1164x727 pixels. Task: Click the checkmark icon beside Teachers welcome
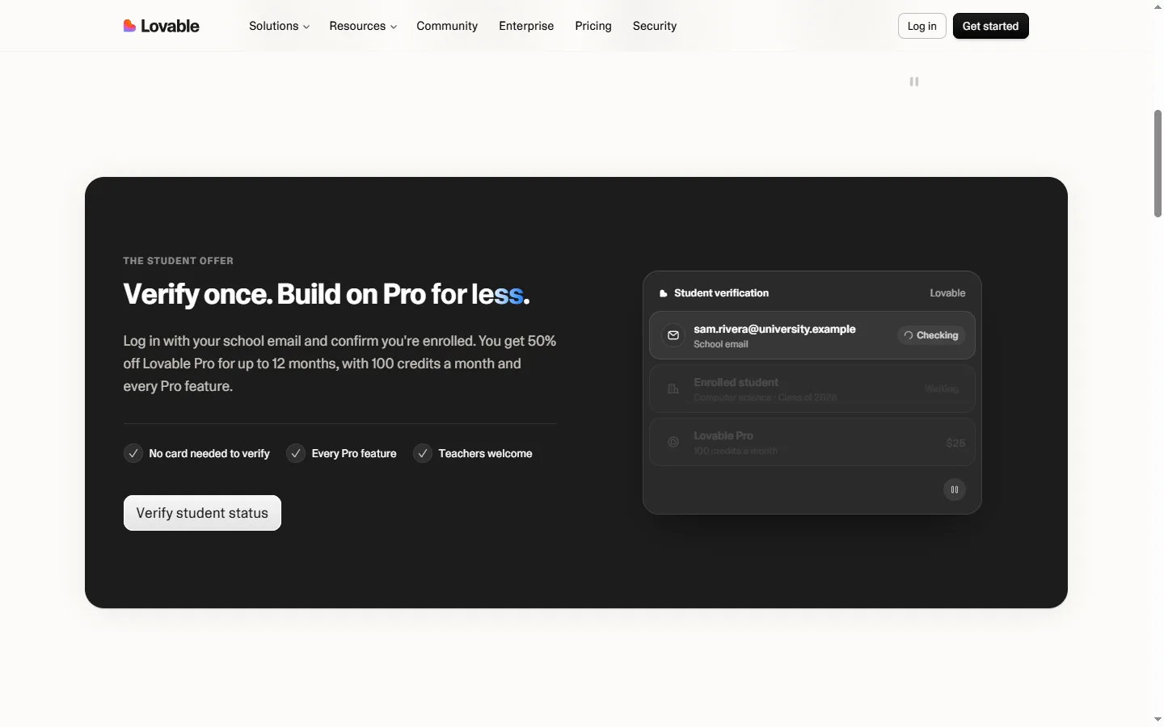[x=423, y=453]
